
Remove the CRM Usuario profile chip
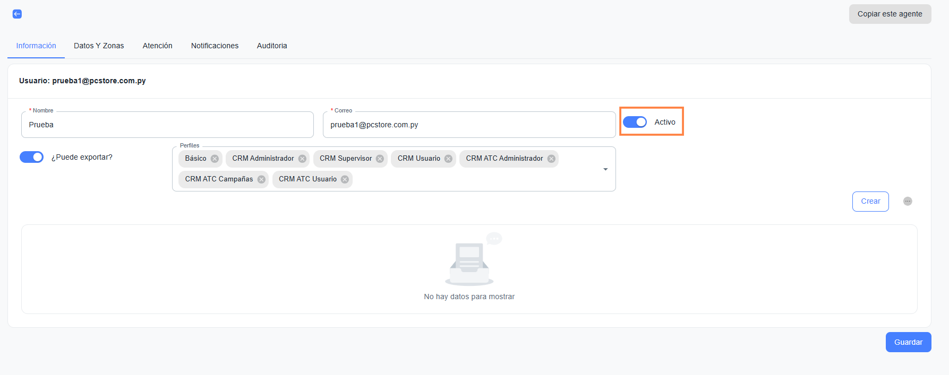[448, 159]
